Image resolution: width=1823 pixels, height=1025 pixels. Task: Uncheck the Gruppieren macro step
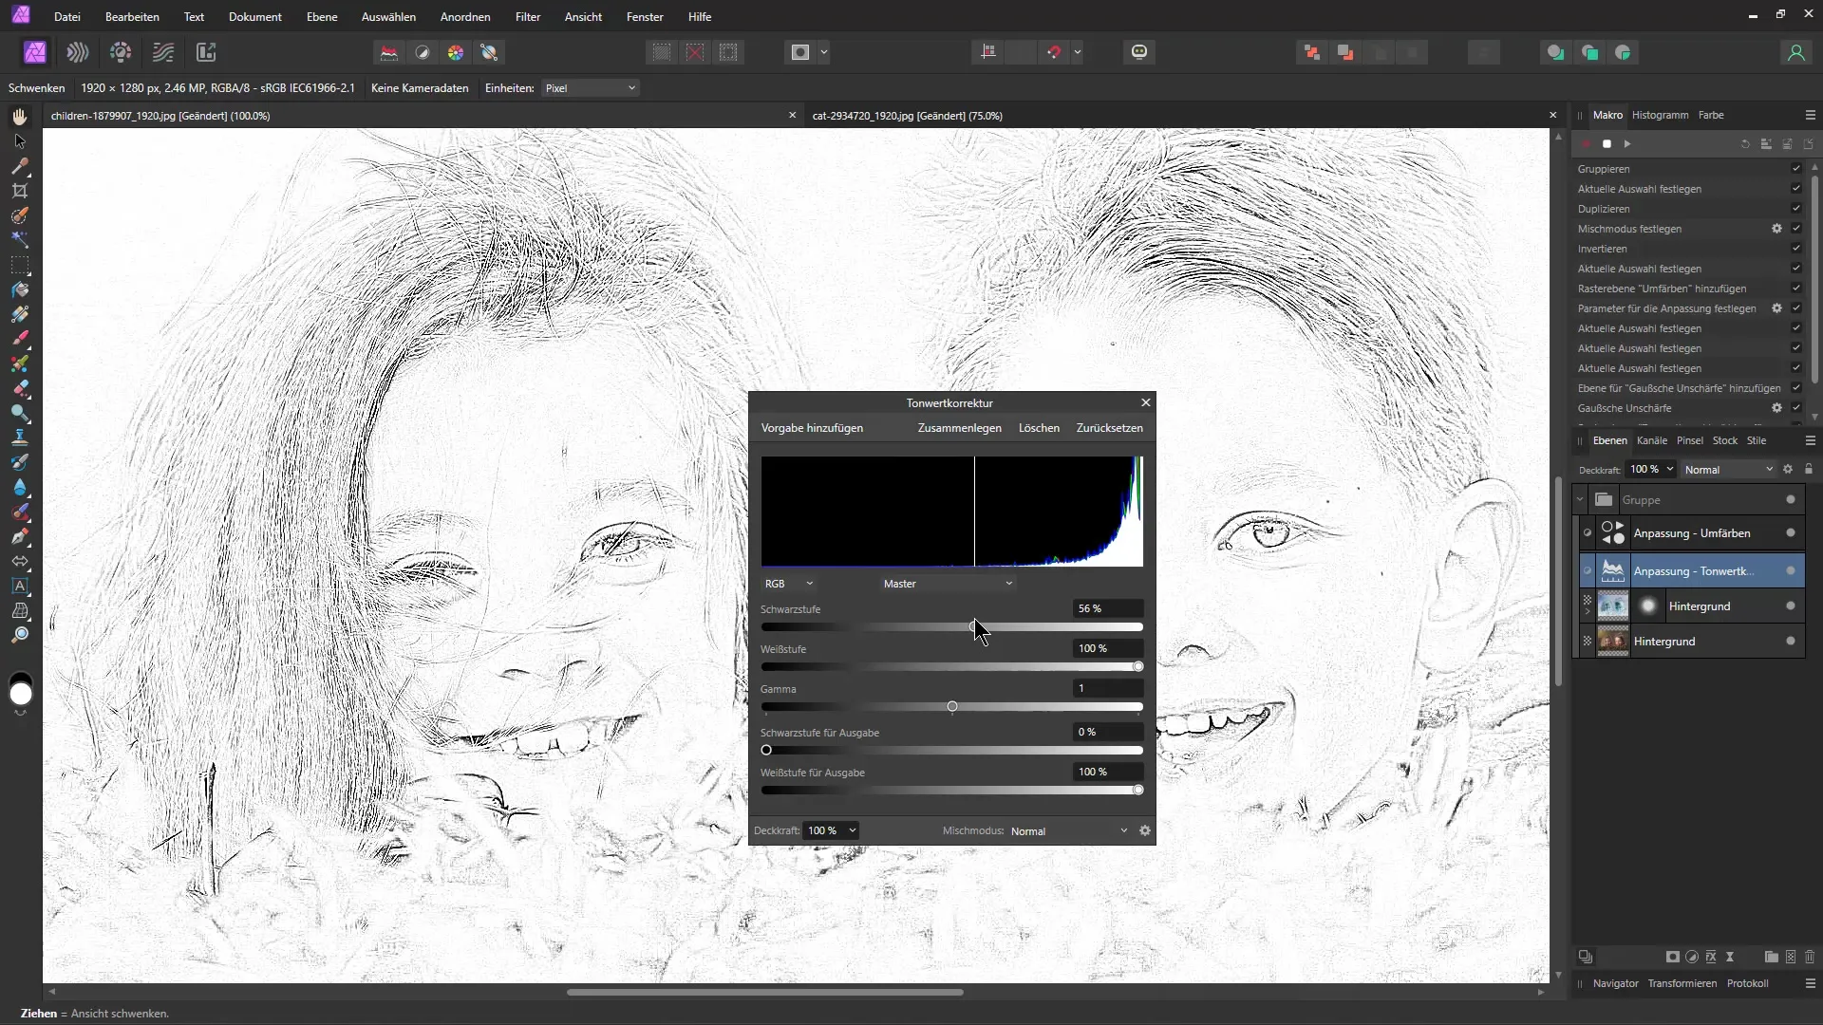[1795, 169]
